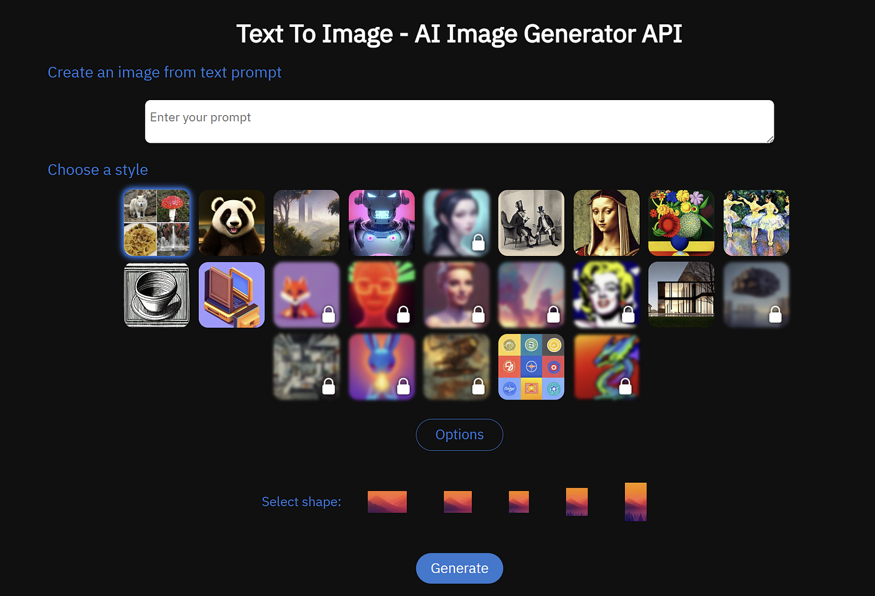Screen dimensions: 875x596
Task: Pick the locked blue rabbit gradient style
Action: coord(381,366)
